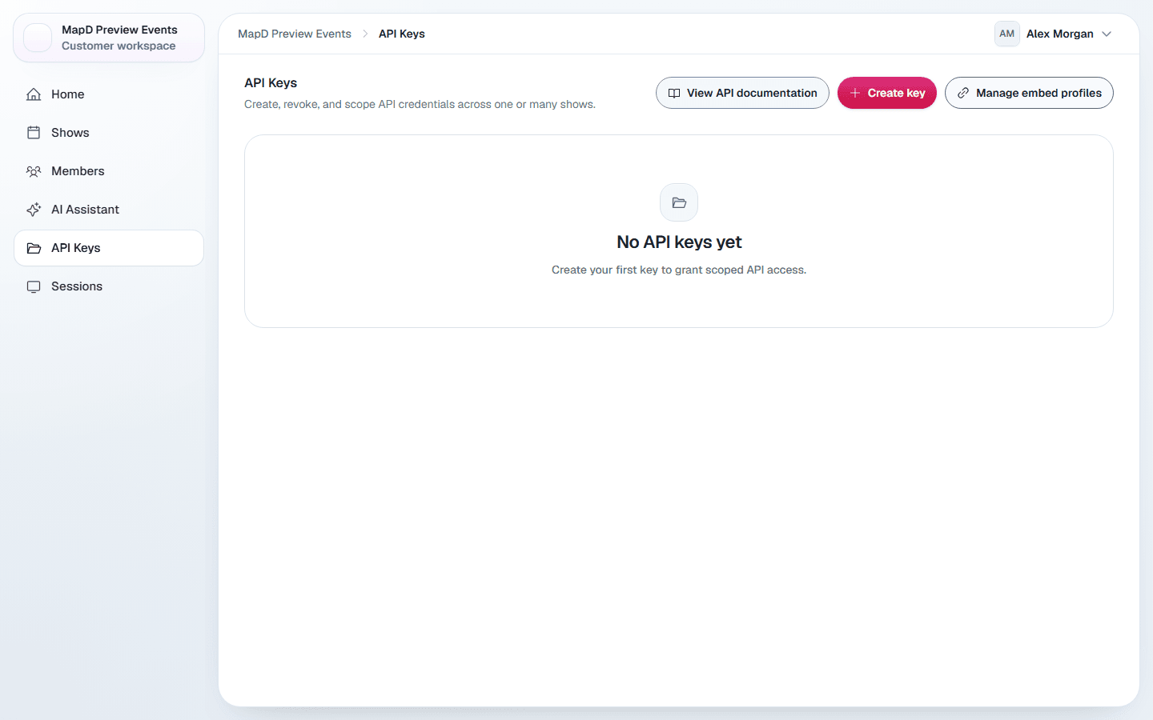Click the empty state folder icon
The height and width of the screenshot is (720, 1153).
pos(679,202)
